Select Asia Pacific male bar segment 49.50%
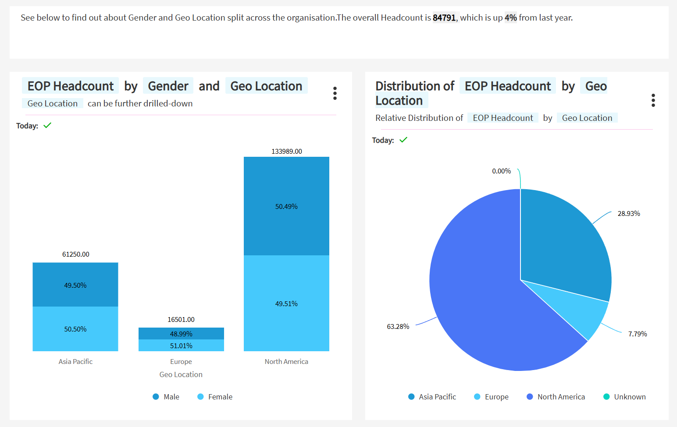Viewport: 677px width, 427px height. [x=75, y=285]
